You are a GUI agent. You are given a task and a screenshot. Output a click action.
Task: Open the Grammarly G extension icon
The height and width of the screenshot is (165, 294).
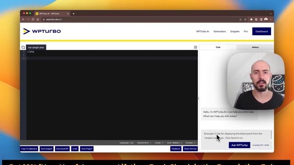[x=256, y=19]
